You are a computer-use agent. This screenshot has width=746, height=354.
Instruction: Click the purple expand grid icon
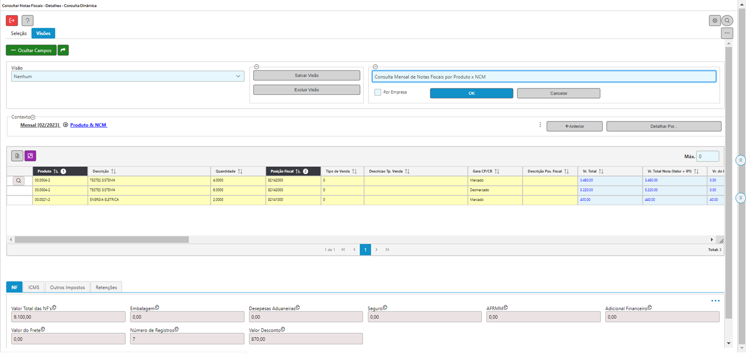(30, 156)
